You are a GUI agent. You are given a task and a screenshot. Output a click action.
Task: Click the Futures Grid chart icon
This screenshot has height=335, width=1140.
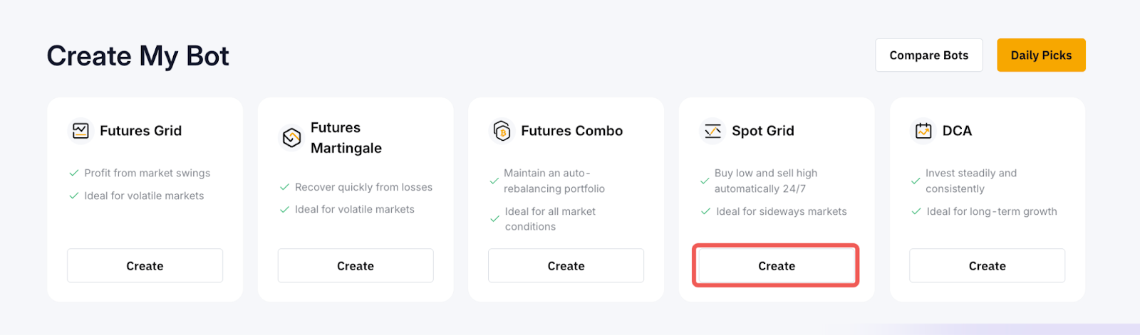[x=81, y=131]
